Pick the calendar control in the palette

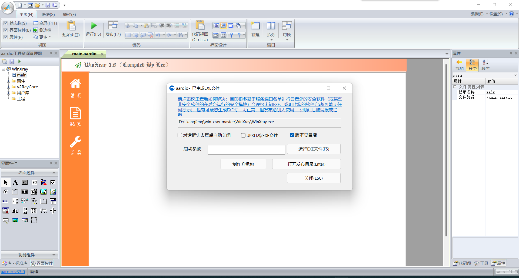(x=6, y=211)
